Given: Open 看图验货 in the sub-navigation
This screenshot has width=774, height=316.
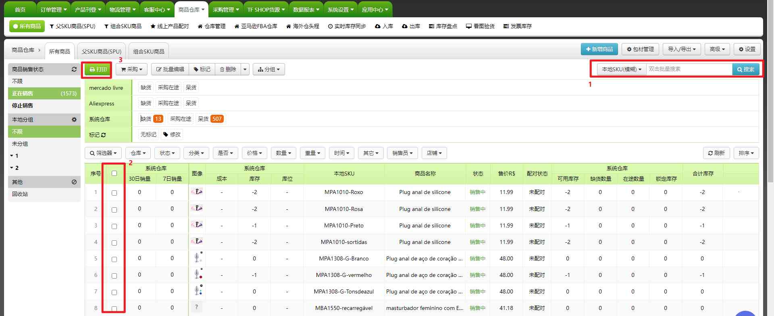Looking at the screenshot, I should (x=480, y=26).
